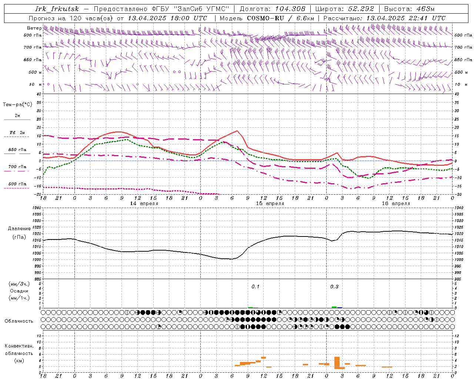
Task: Select the forecast header Прогноз на 120 часа(ов)
Action: pos(71,18)
